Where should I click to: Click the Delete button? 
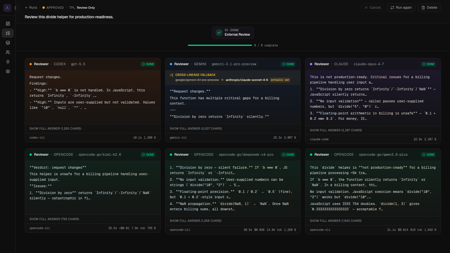[429, 8]
